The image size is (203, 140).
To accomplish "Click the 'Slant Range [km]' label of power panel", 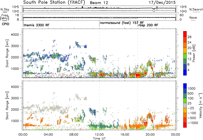I will 7,53.
